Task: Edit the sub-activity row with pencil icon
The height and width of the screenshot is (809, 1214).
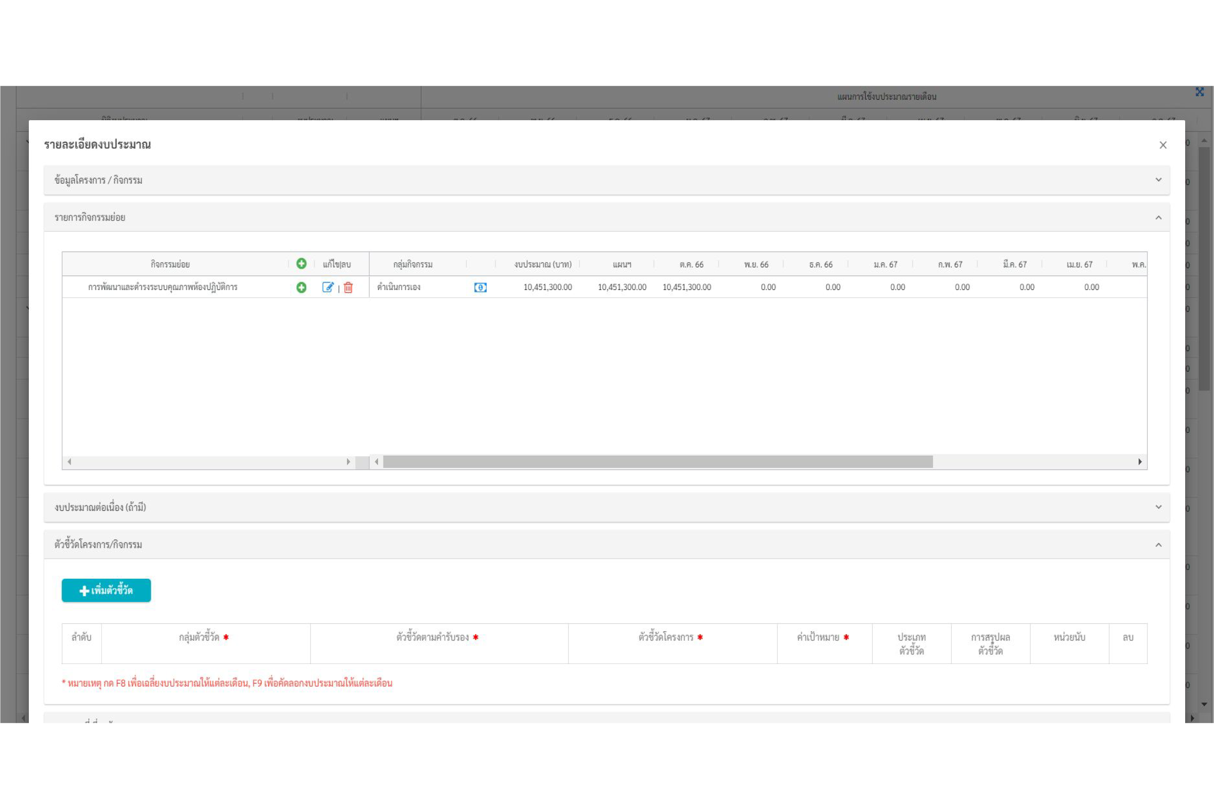Action: pyautogui.click(x=328, y=287)
